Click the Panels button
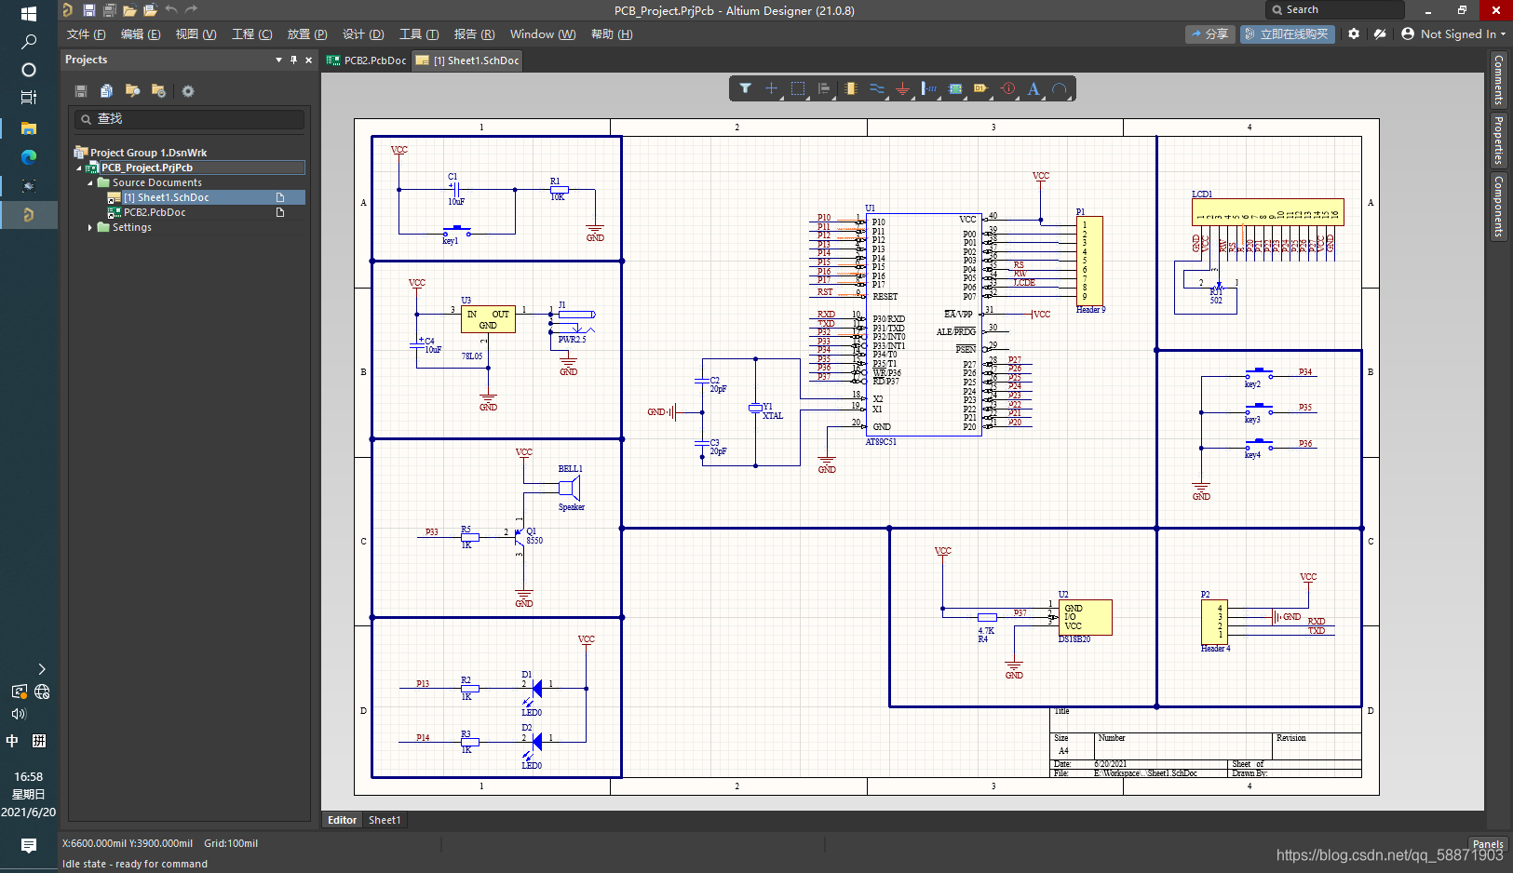This screenshot has height=873, width=1513. 1488,844
